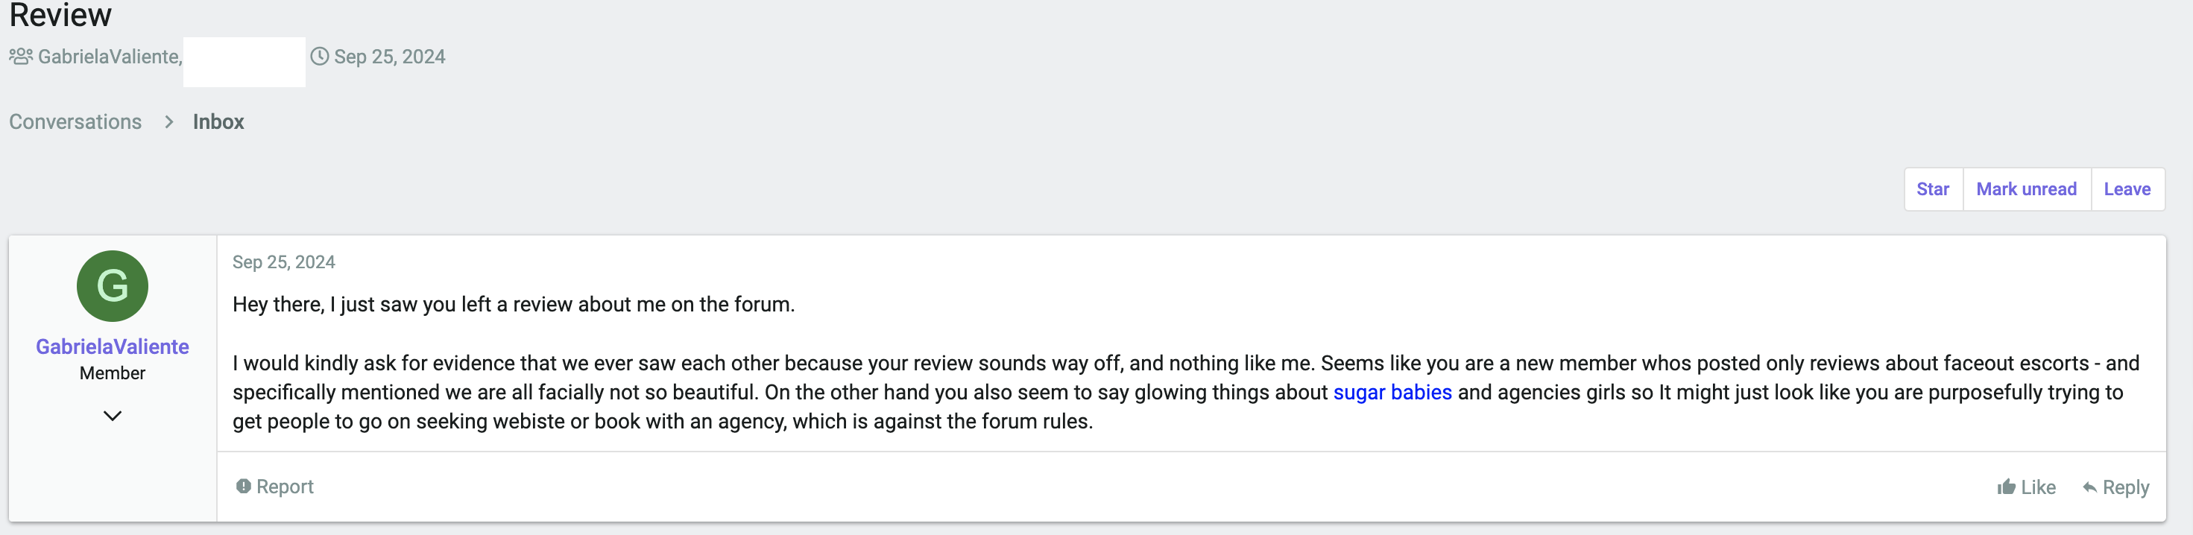Image resolution: width=2193 pixels, height=535 pixels.
Task: Click the Report exclamation icon
Action: (x=244, y=487)
